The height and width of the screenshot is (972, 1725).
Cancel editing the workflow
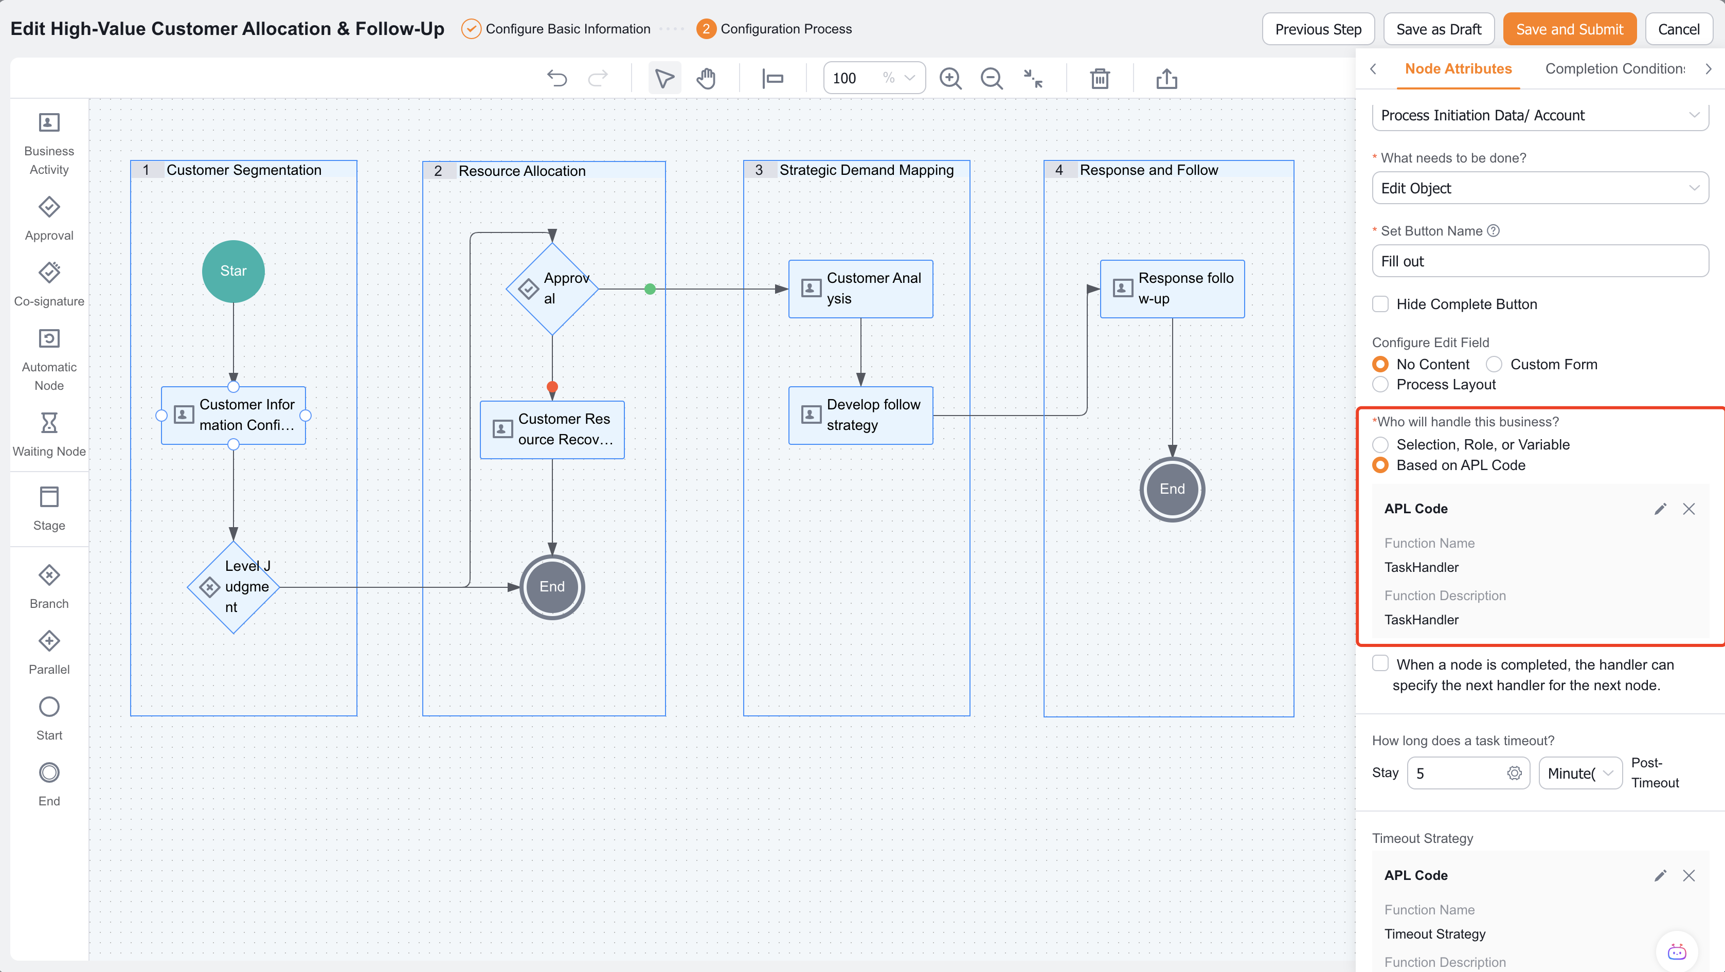[x=1678, y=29]
